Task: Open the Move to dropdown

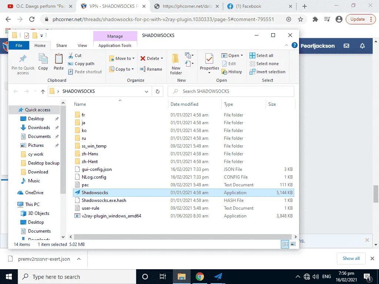Action: coord(122,58)
